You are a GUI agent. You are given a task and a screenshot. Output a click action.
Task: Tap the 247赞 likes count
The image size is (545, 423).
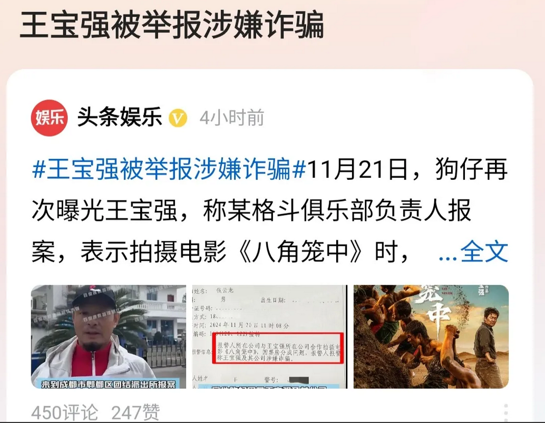point(135,412)
